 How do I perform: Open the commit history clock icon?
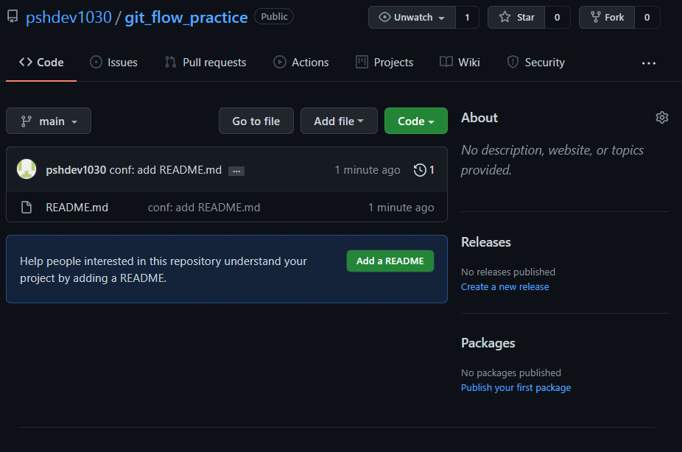coord(420,170)
